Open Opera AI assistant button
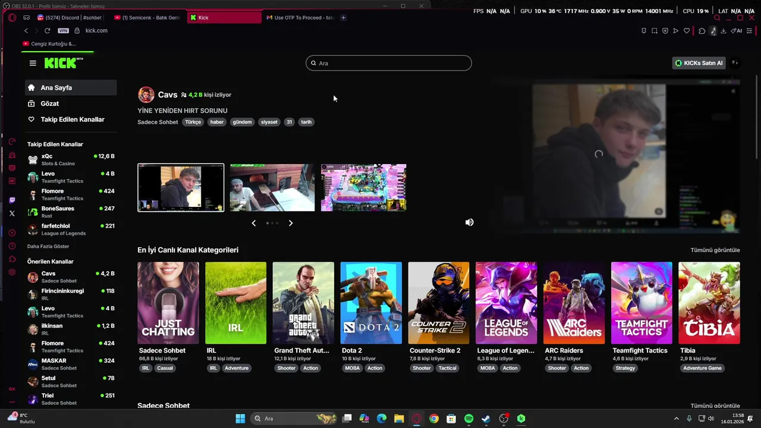This screenshot has height=428, width=761. tap(737, 31)
